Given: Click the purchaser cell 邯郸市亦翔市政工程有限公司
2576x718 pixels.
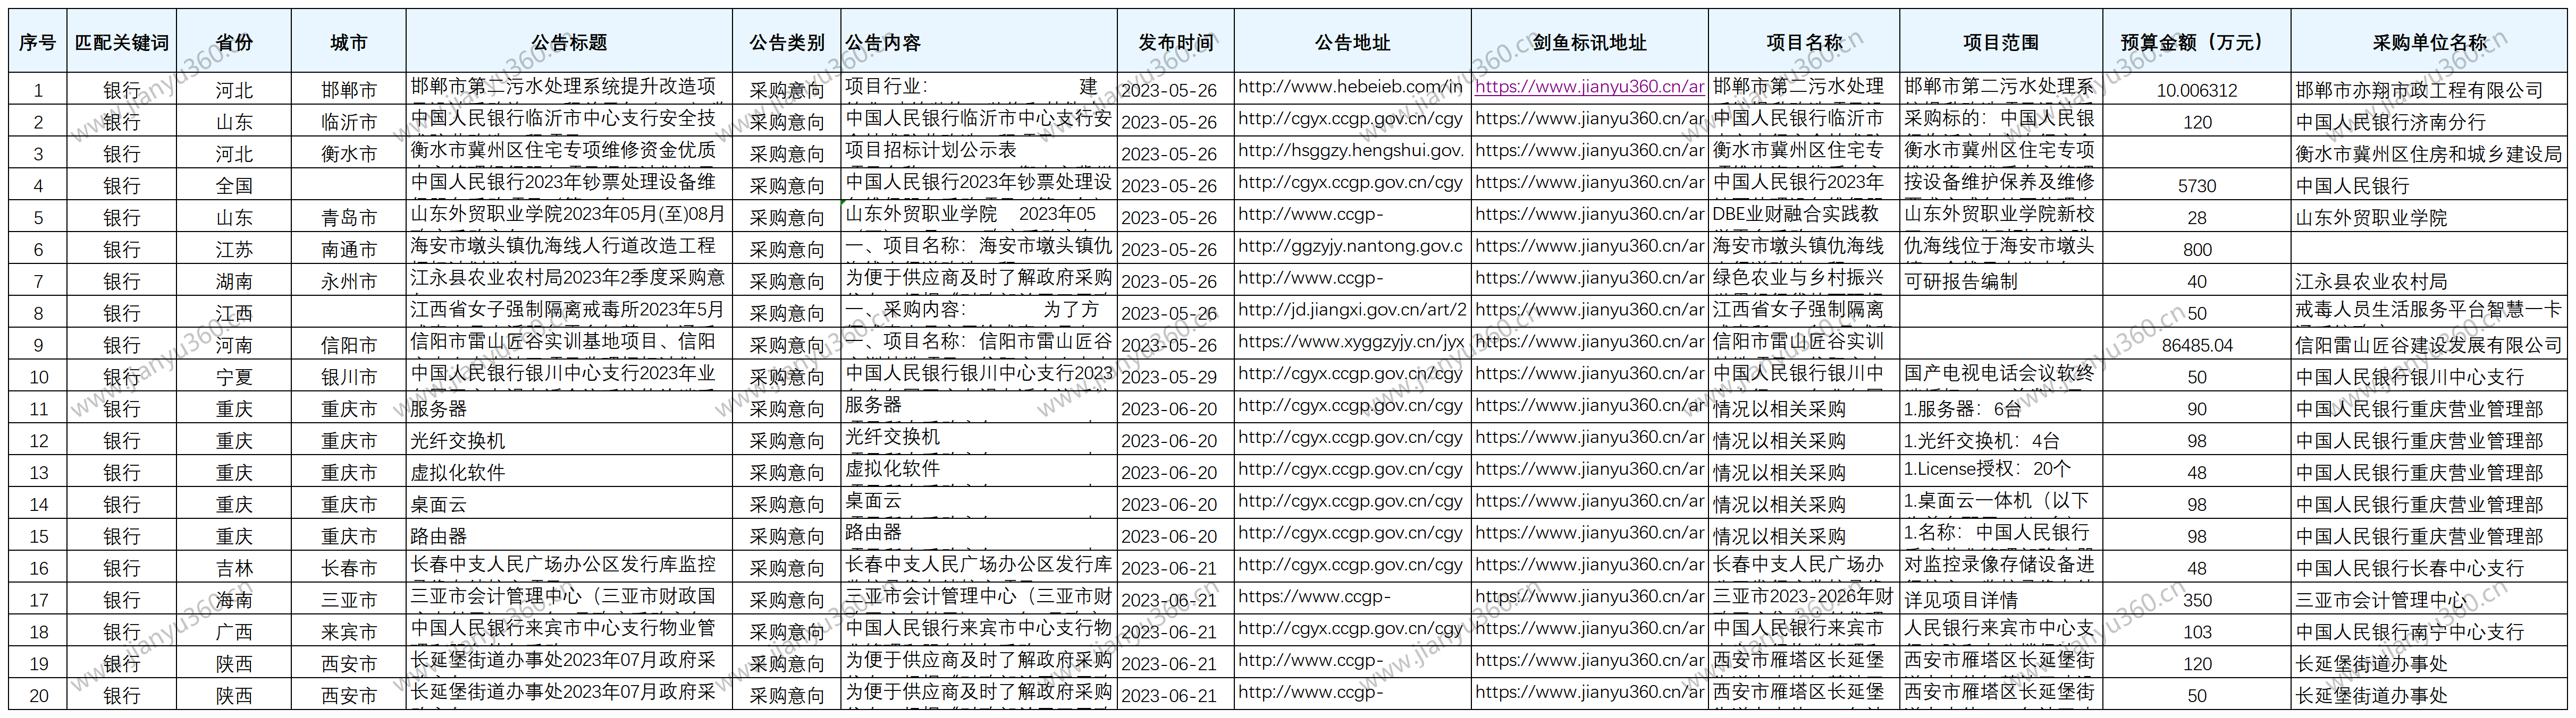Looking at the screenshot, I should (2429, 90).
